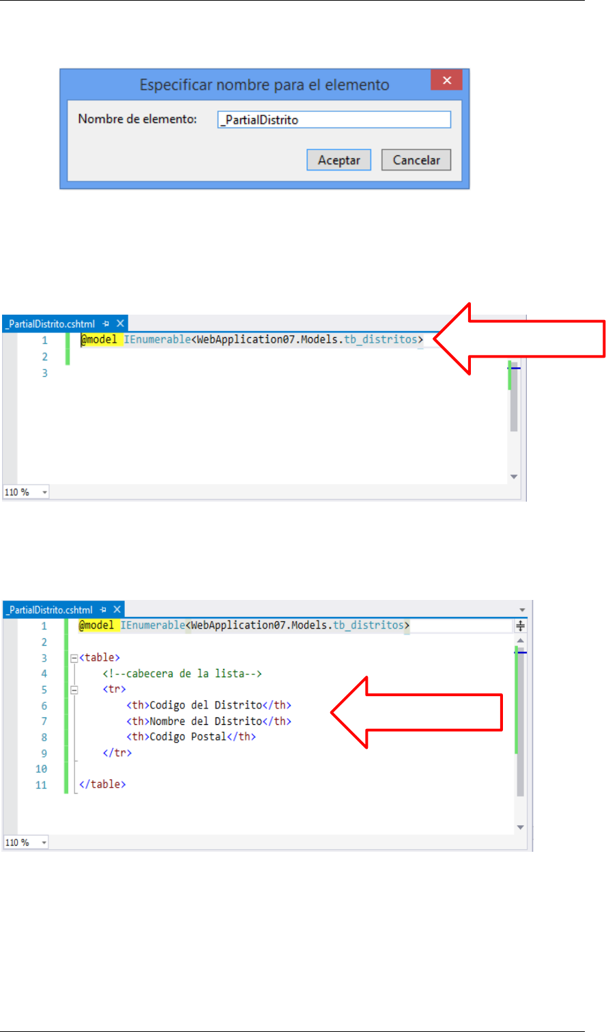Click line number 3 in the three-line editor
606x1032 pixels.
pyautogui.click(x=44, y=373)
